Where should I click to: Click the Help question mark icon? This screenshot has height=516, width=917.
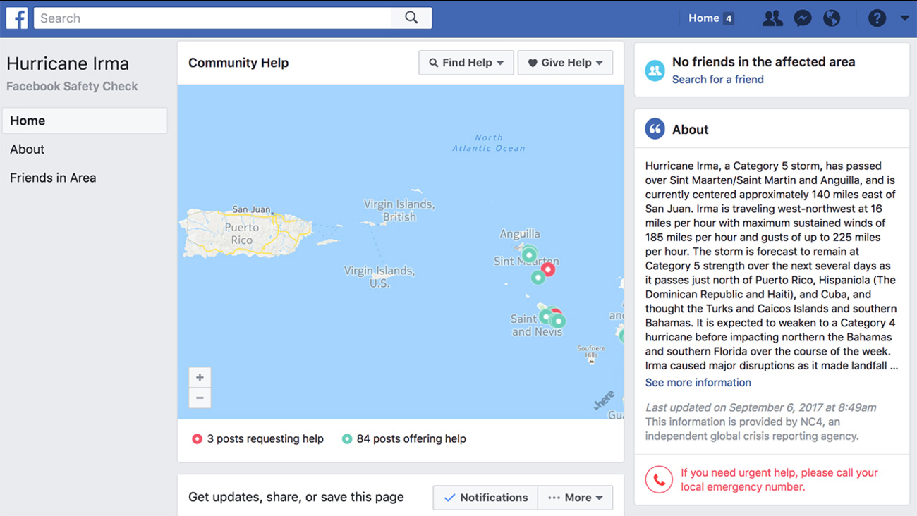pyautogui.click(x=876, y=18)
